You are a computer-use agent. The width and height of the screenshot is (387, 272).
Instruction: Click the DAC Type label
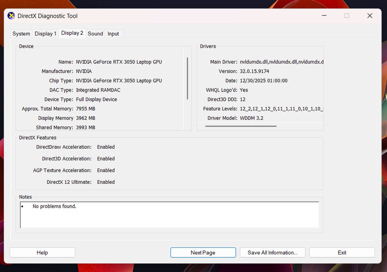click(x=61, y=90)
